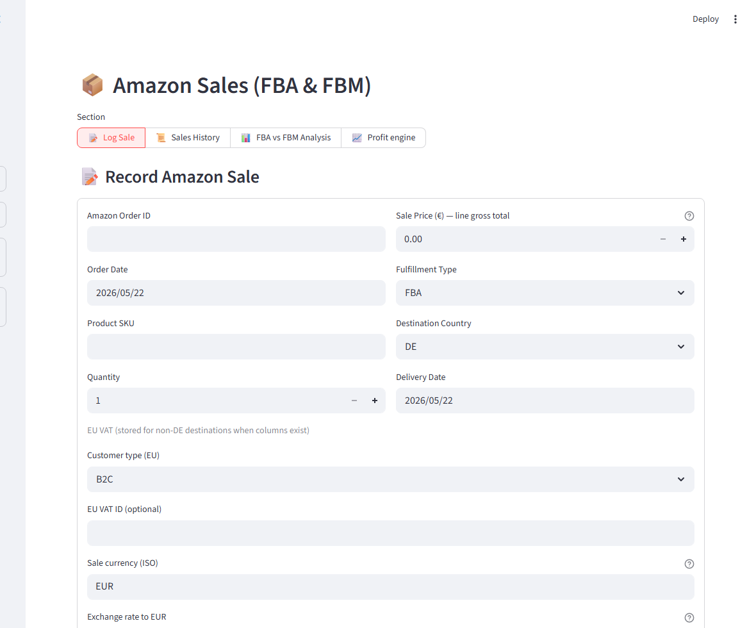
Task: Click the Amazon Sales (FBA & FBM) title
Action: tap(242, 85)
